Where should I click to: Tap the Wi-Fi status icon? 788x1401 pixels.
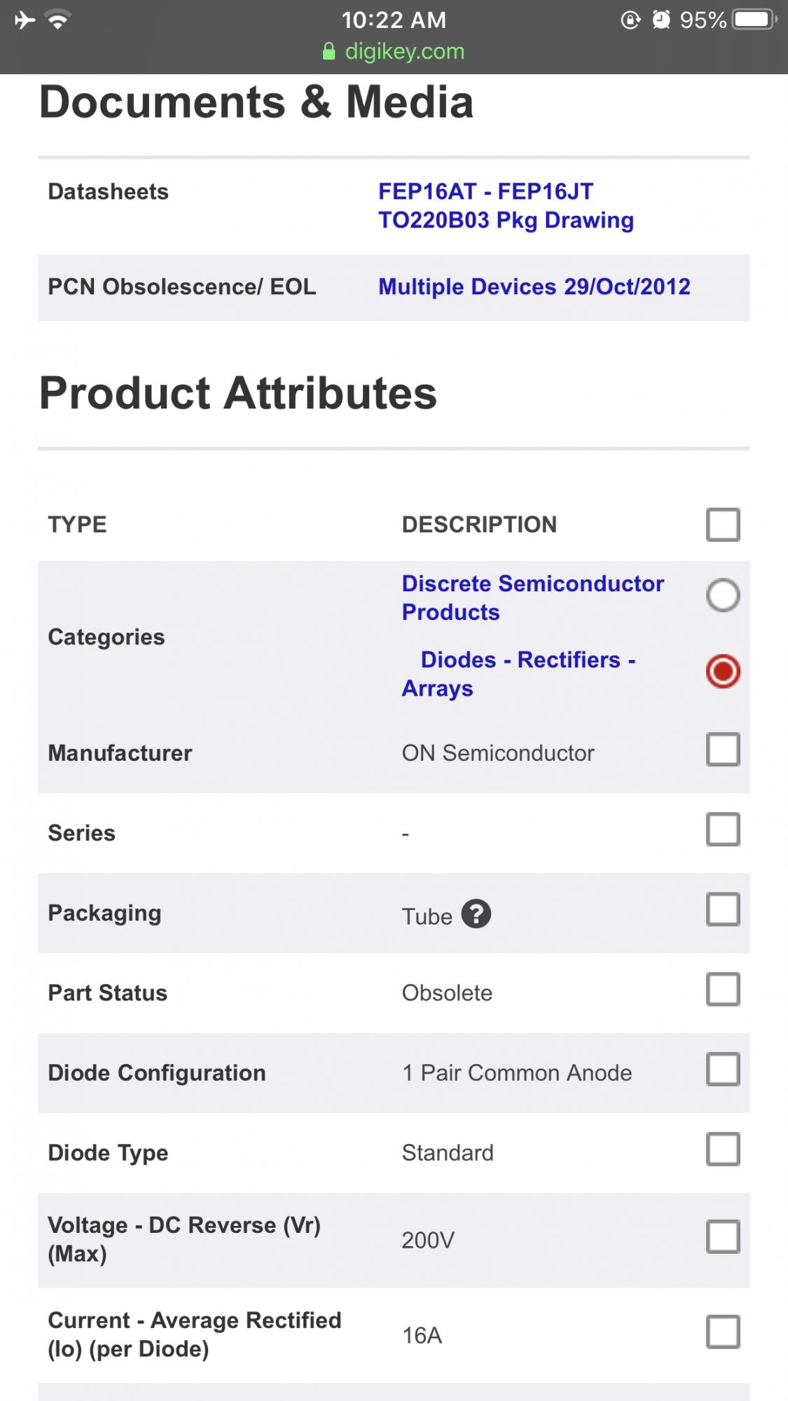[x=58, y=20]
